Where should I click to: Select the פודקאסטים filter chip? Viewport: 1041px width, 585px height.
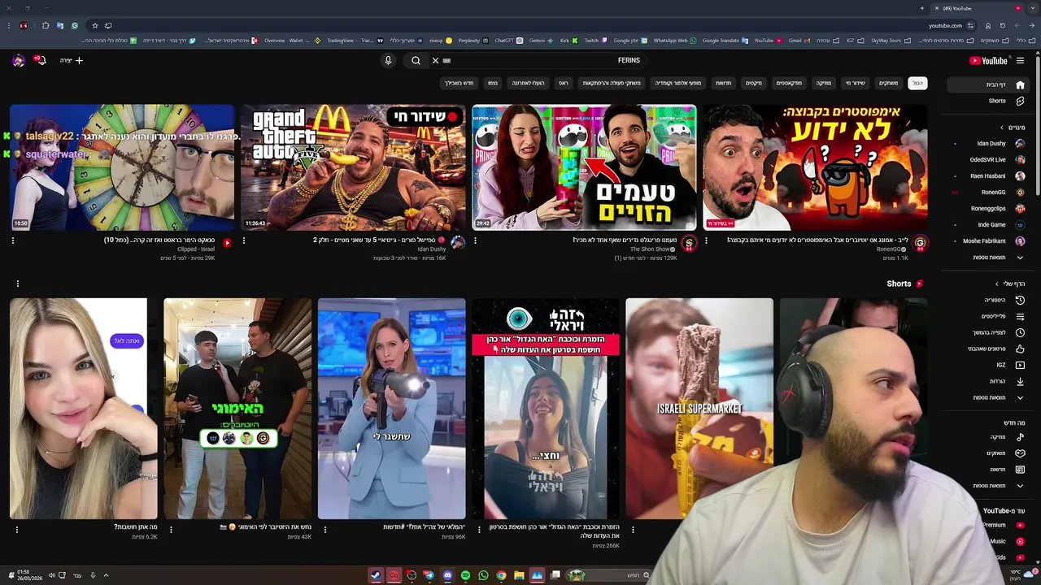pyautogui.click(x=789, y=83)
